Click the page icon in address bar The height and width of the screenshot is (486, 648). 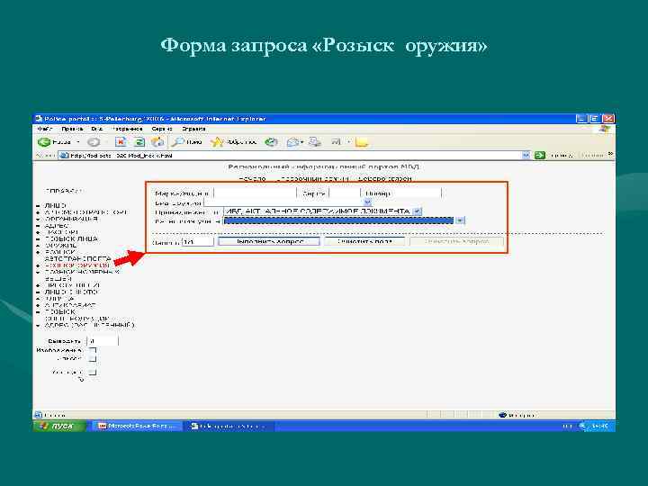coord(64,156)
